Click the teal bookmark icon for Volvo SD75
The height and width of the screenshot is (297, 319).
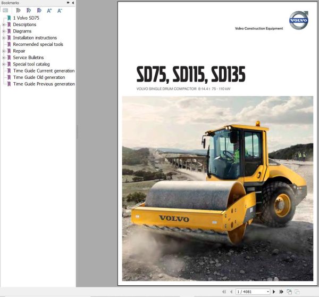tap(9, 18)
